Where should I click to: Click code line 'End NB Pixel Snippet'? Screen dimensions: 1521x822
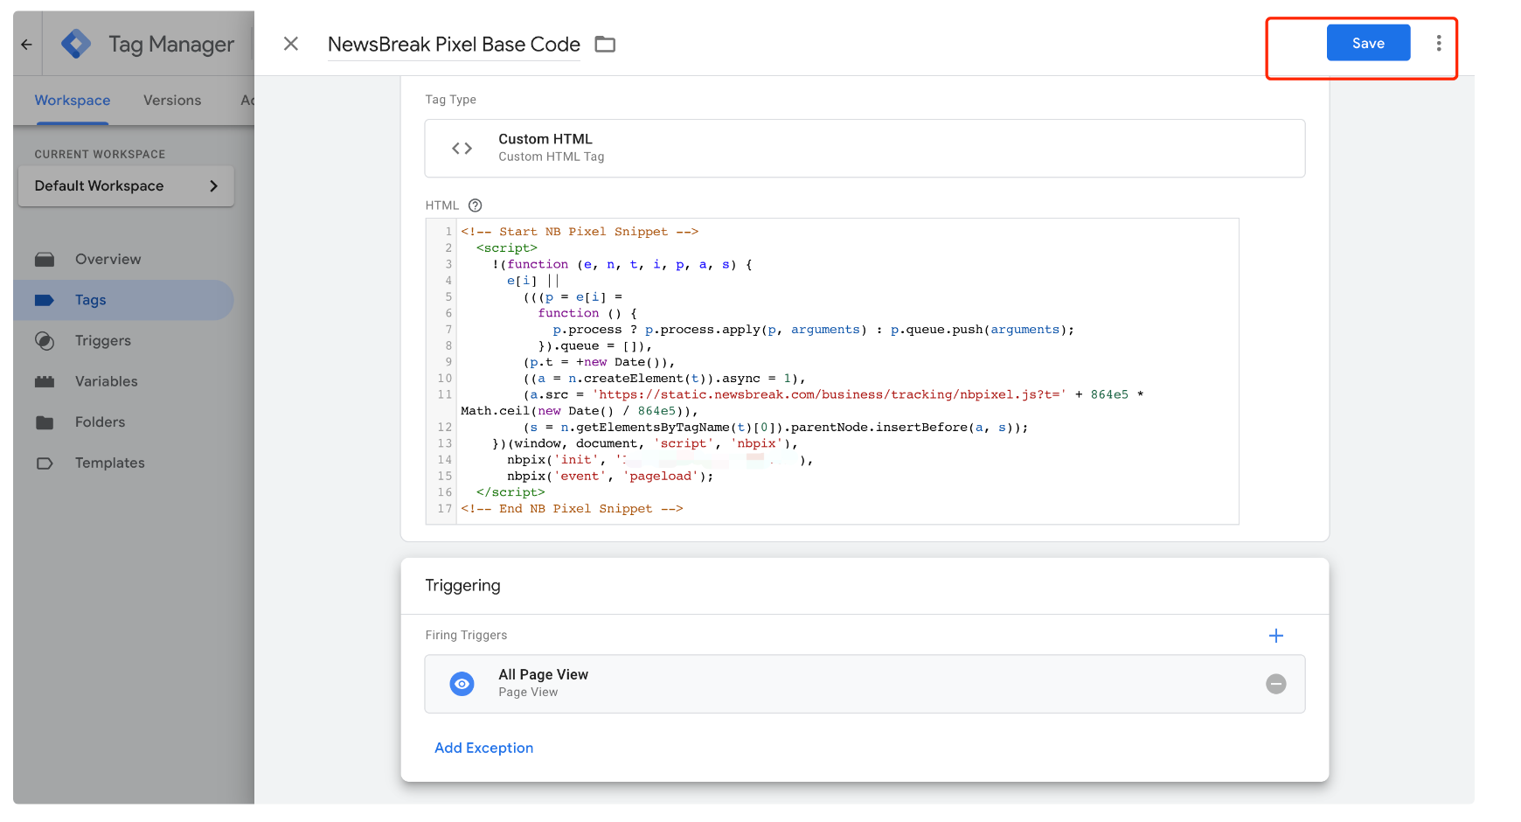tap(572, 509)
